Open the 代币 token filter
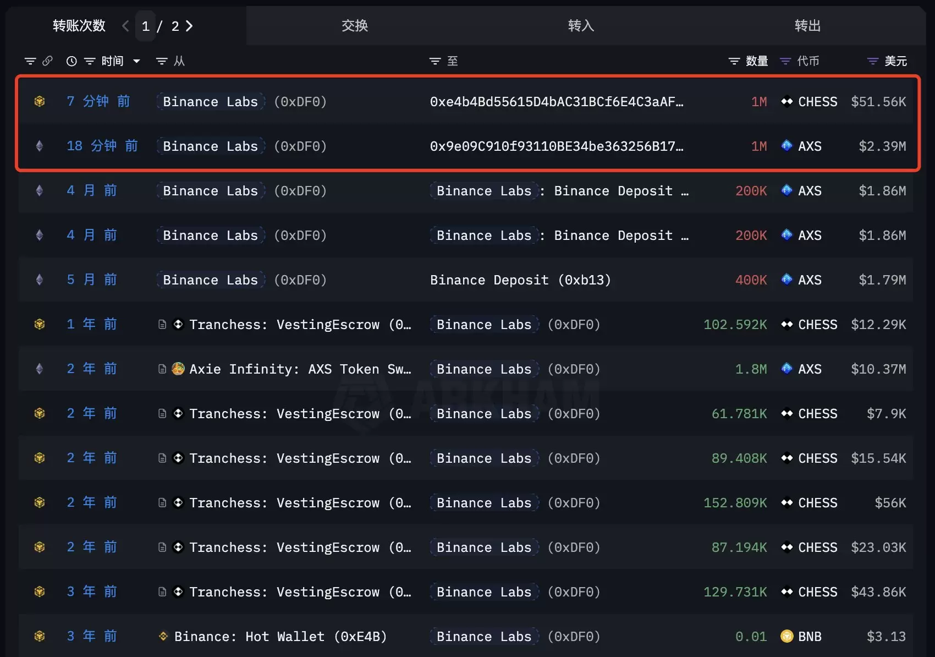 coord(785,61)
